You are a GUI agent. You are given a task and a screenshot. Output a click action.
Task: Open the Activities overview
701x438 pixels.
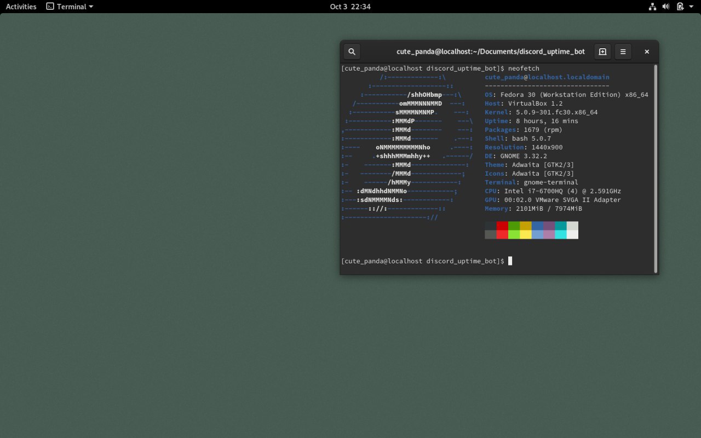21,7
